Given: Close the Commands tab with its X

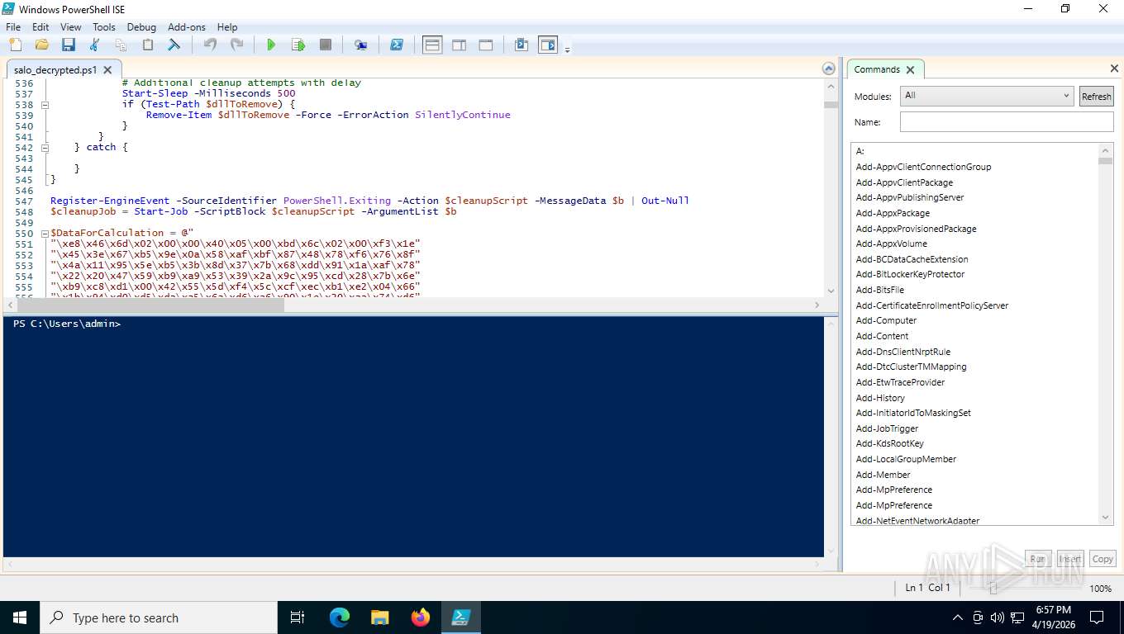Looking at the screenshot, I should 910,70.
